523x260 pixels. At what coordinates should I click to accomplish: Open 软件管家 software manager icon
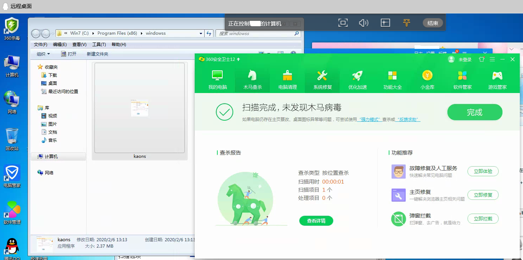(462, 76)
